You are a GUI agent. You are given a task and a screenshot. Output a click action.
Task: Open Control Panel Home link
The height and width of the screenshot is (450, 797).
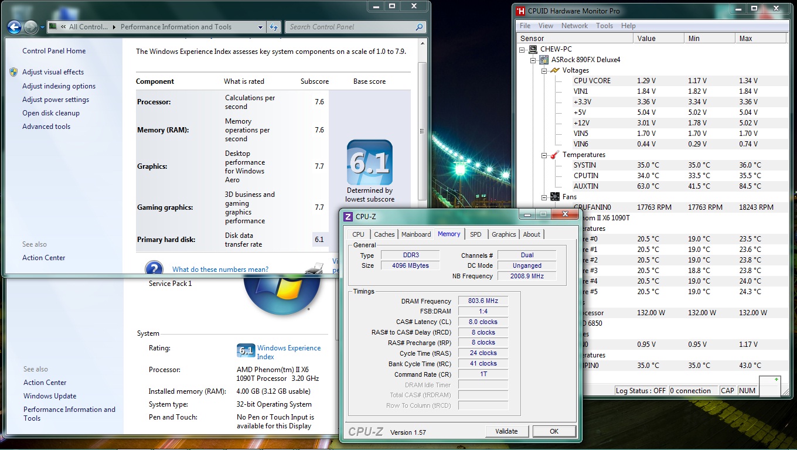(54, 51)
